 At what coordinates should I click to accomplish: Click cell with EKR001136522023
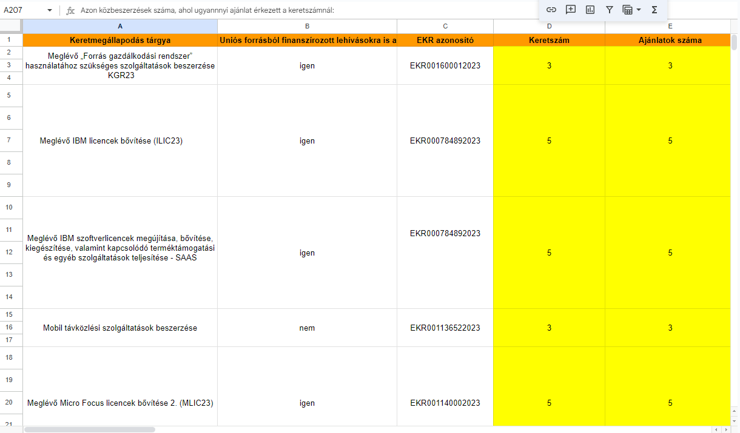(445, 328)
